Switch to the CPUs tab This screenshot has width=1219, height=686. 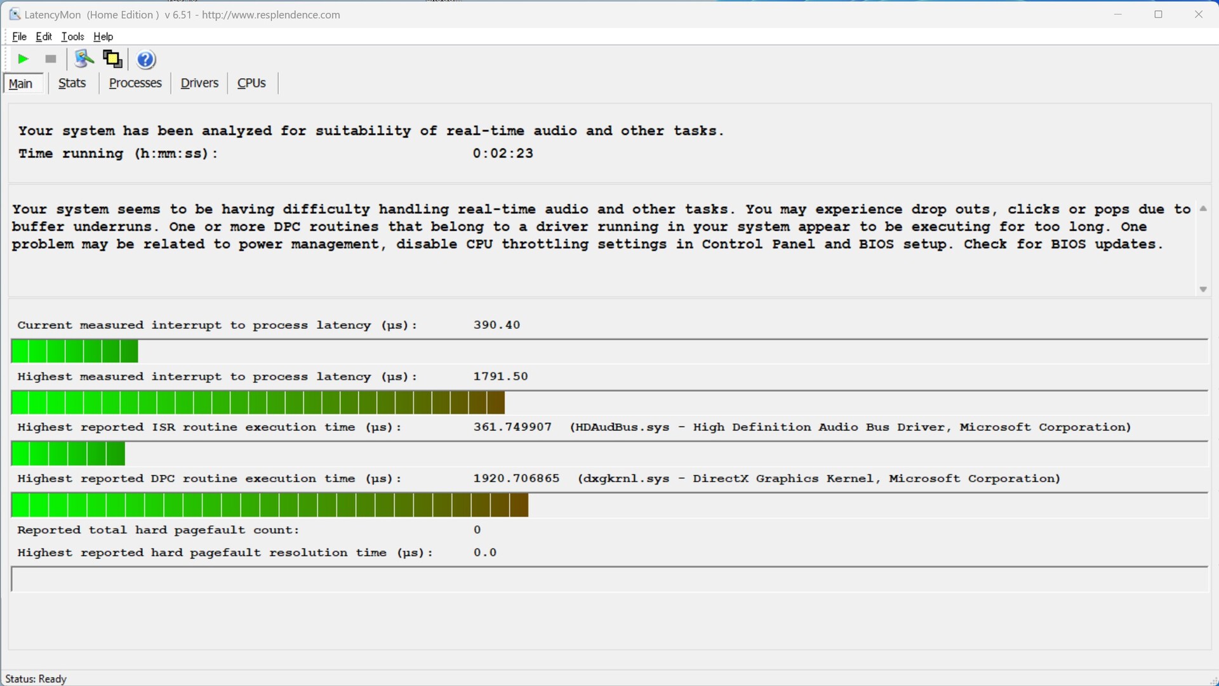point(251,83)
